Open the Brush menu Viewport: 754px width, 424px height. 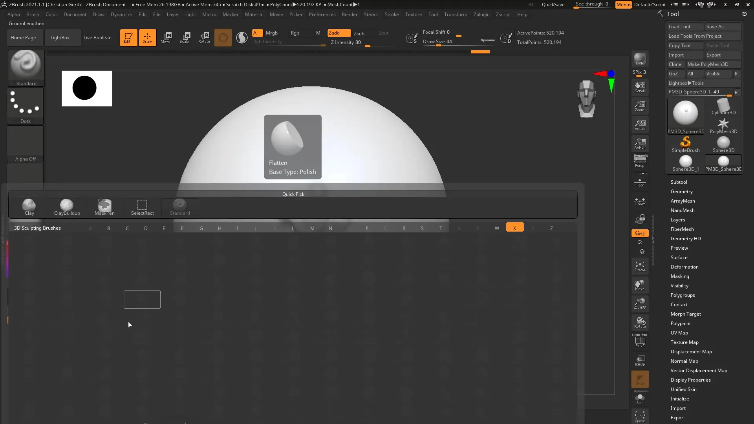[33, 15]
